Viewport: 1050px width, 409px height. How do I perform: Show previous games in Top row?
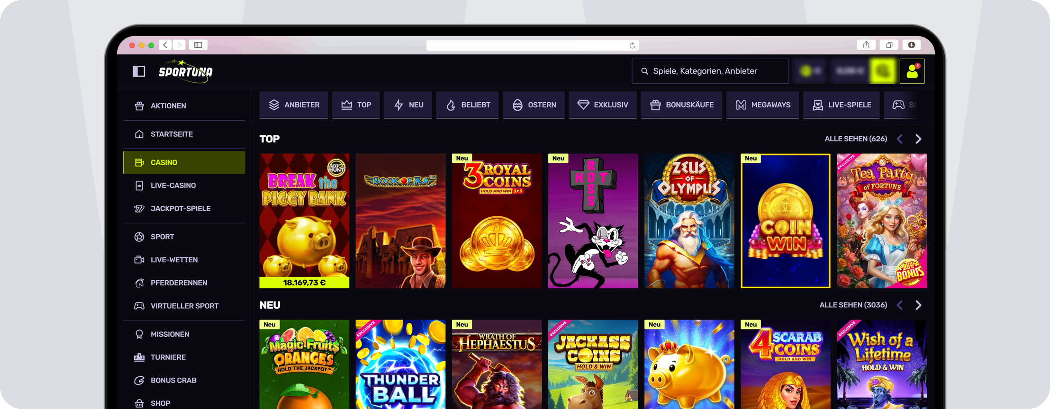coord(900,139)
